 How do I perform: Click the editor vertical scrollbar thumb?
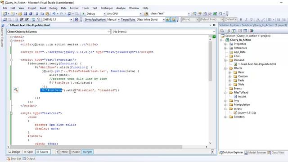(x=210, y=61)
